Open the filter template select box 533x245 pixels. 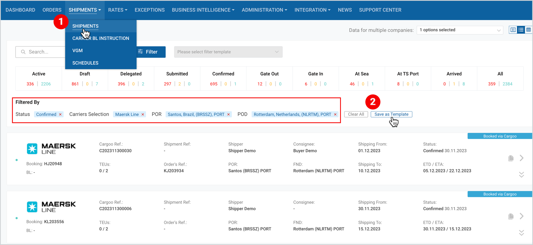coord(228,52)
